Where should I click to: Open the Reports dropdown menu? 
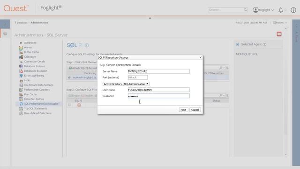click(x=280, y=23)
